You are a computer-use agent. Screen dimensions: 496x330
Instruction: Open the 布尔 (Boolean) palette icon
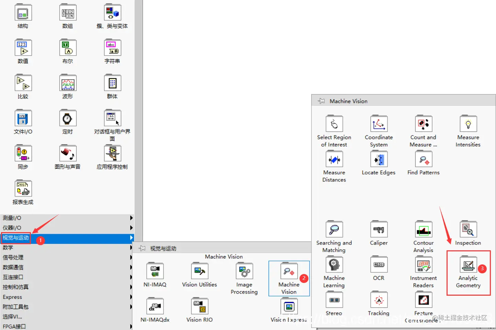click(68, 48)
